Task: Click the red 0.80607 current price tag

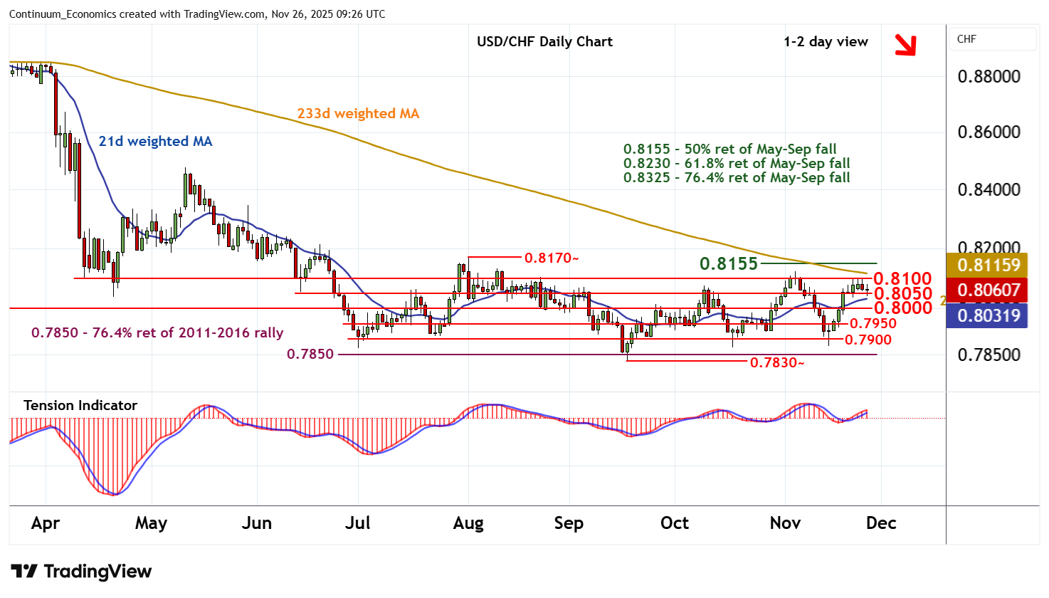Action: click(x=988, y=290)
